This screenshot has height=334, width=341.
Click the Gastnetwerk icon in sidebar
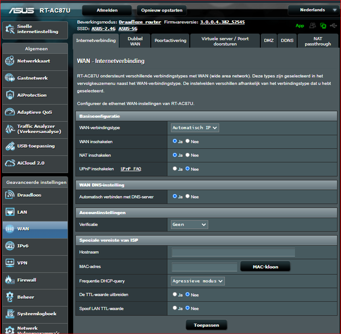[x=10, y=78]
